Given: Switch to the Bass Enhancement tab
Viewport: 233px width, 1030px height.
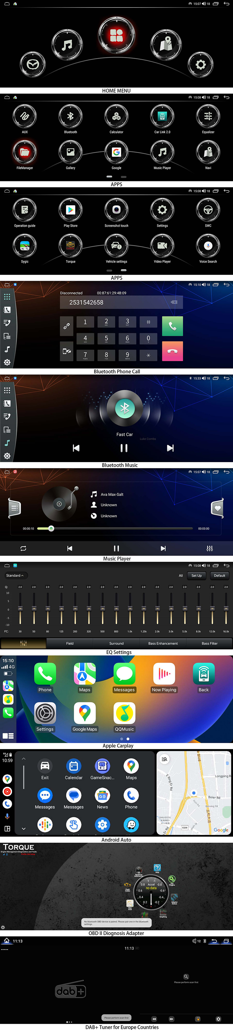Looking at the screenshot, I should (x=163, y=643).
